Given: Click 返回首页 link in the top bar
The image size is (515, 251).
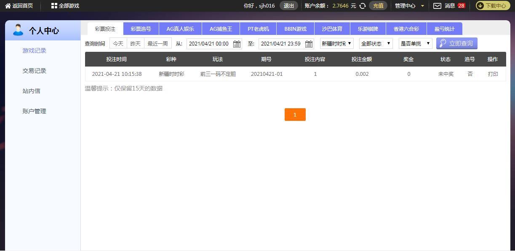Looking at the screenshot, I should 23,6.
